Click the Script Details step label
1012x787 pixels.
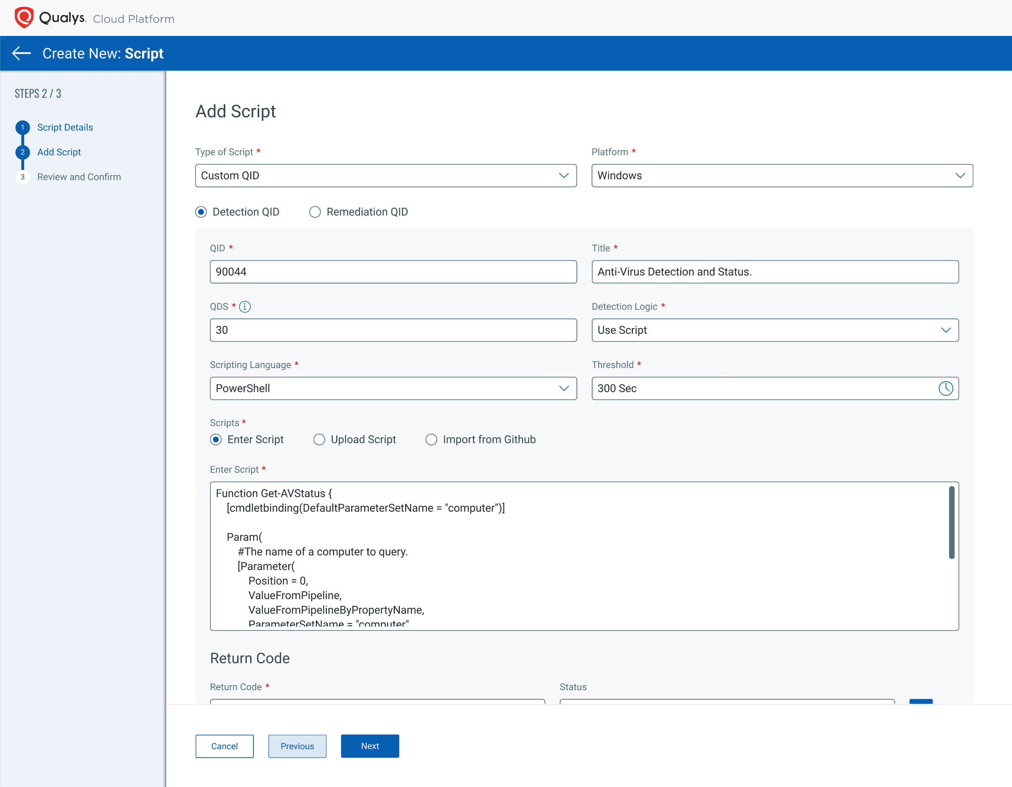pos(66,126)
